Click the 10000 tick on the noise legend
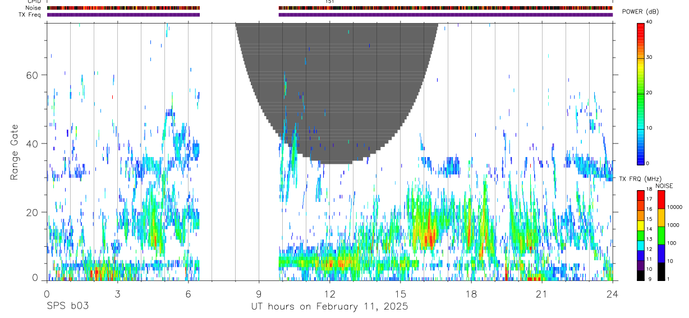The width and height of the screenshot is (689, 318). [x=675, y=207]
